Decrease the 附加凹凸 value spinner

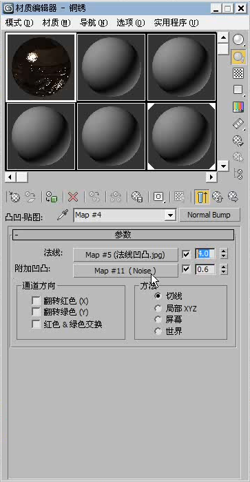point(224,272)
